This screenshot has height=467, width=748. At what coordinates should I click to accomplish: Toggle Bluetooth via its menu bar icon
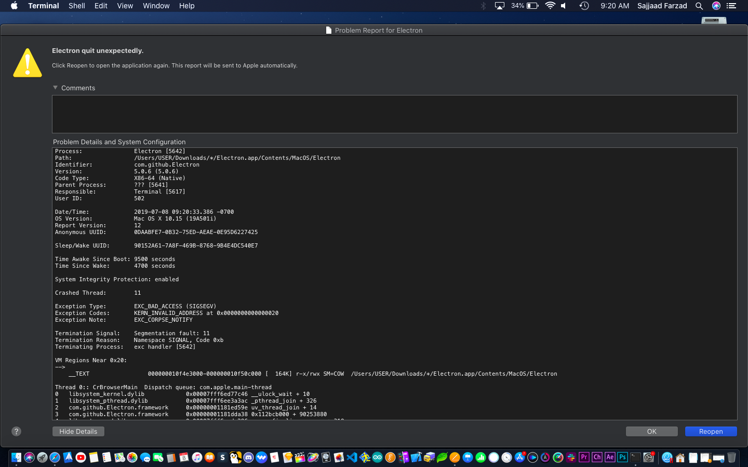tap(483, 6)
